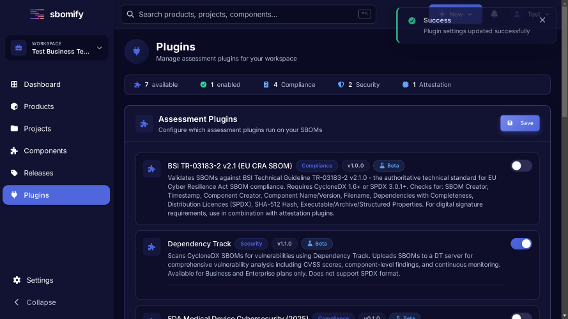Click the Dashboard grid icon
568x319 pixels.
point(14,84)
